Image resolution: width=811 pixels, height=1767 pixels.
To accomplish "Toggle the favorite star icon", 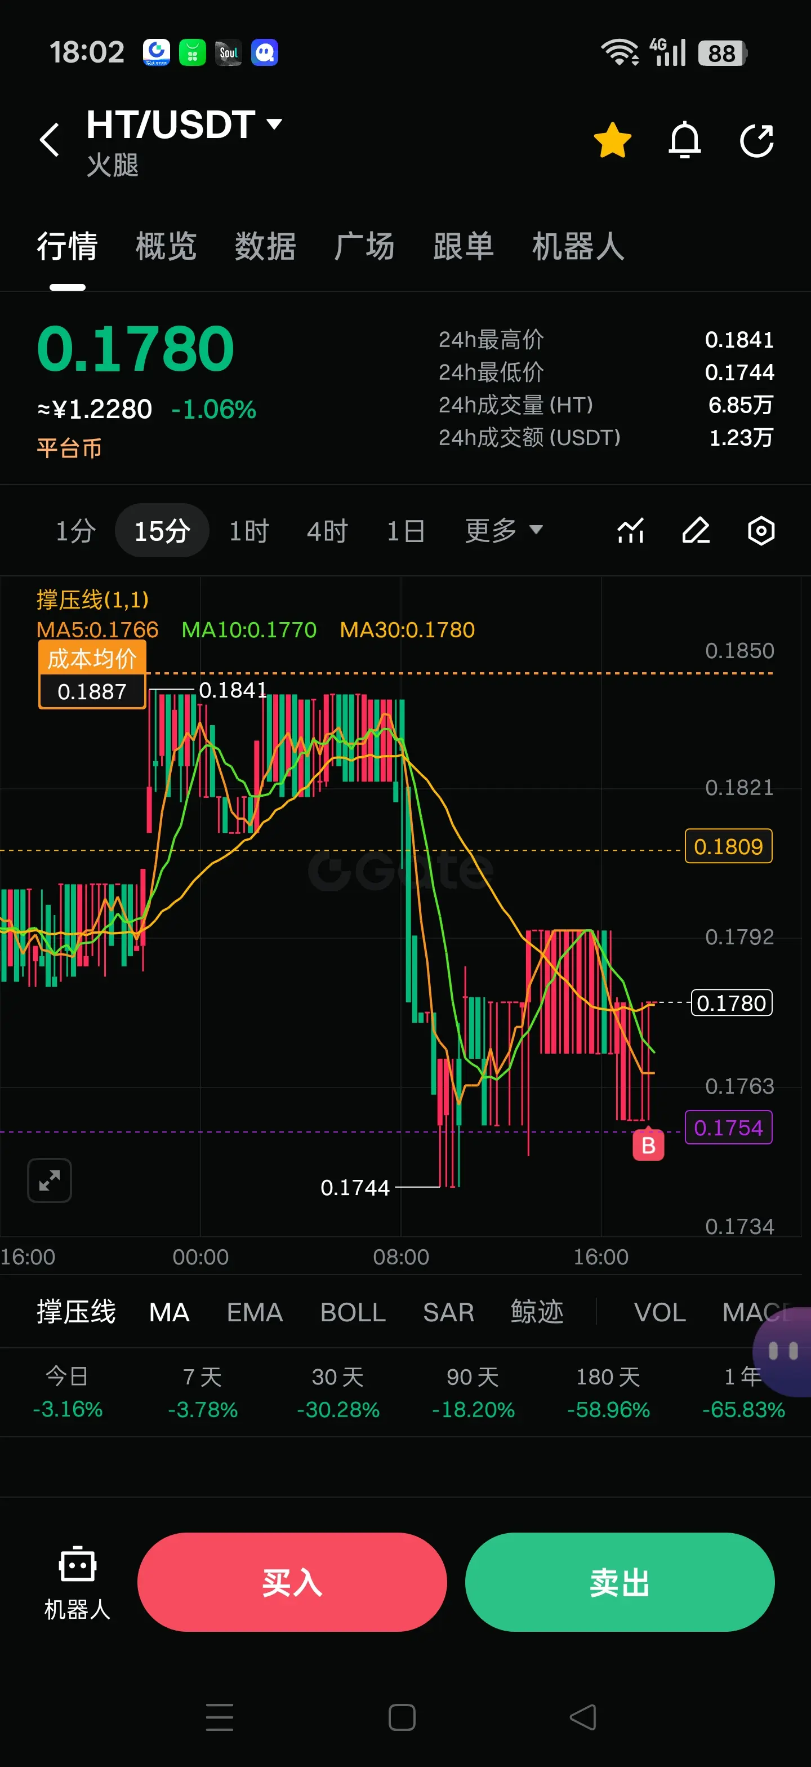I will coord(612,141).
